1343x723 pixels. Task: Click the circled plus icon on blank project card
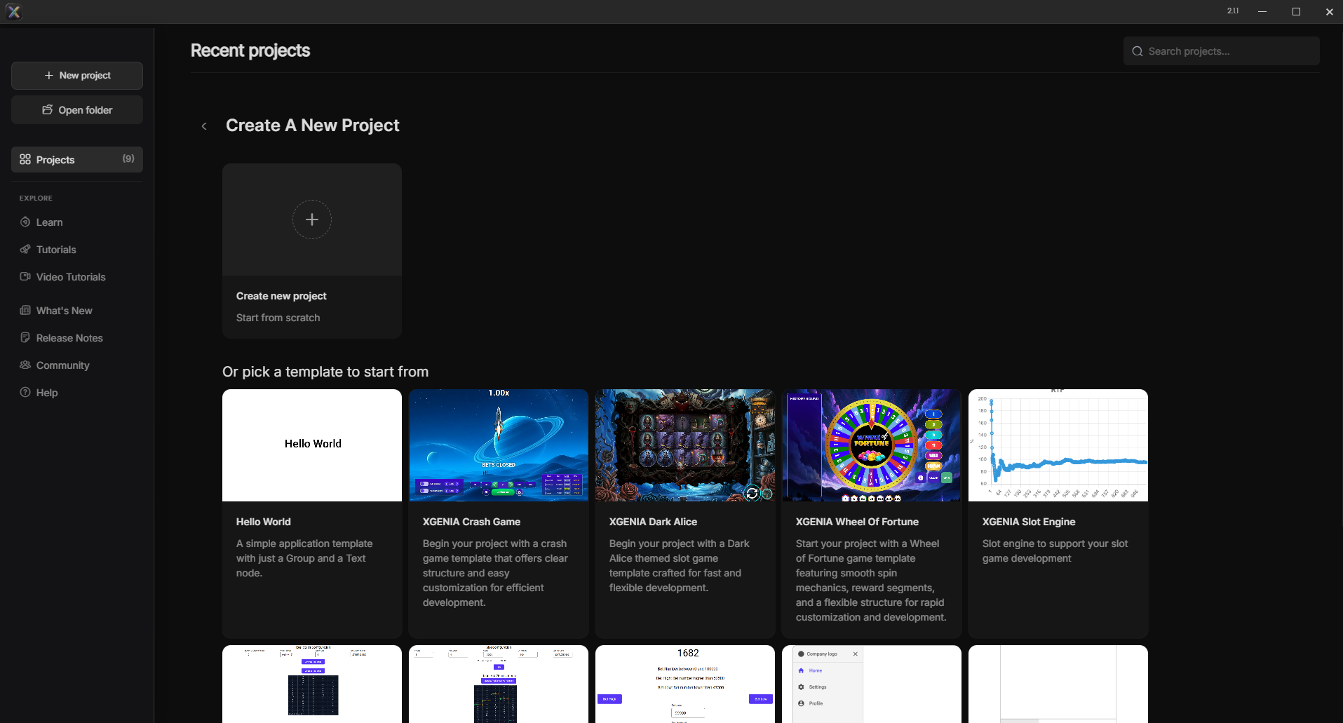point(312,219)
